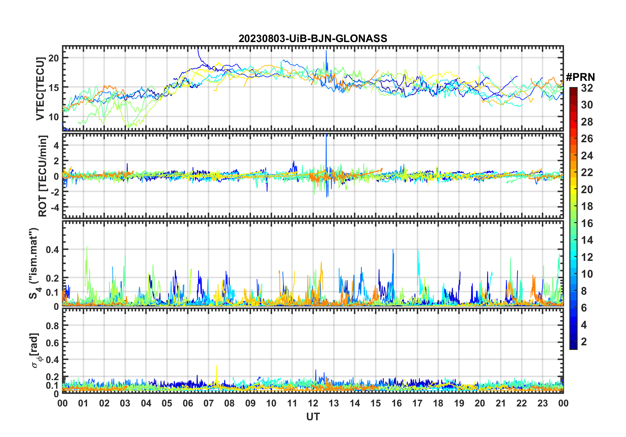This screenshot has width=626, height=437.
Task: Click the sigma phi yellow spike near 07:20 UT
Action: click(216, 375)
